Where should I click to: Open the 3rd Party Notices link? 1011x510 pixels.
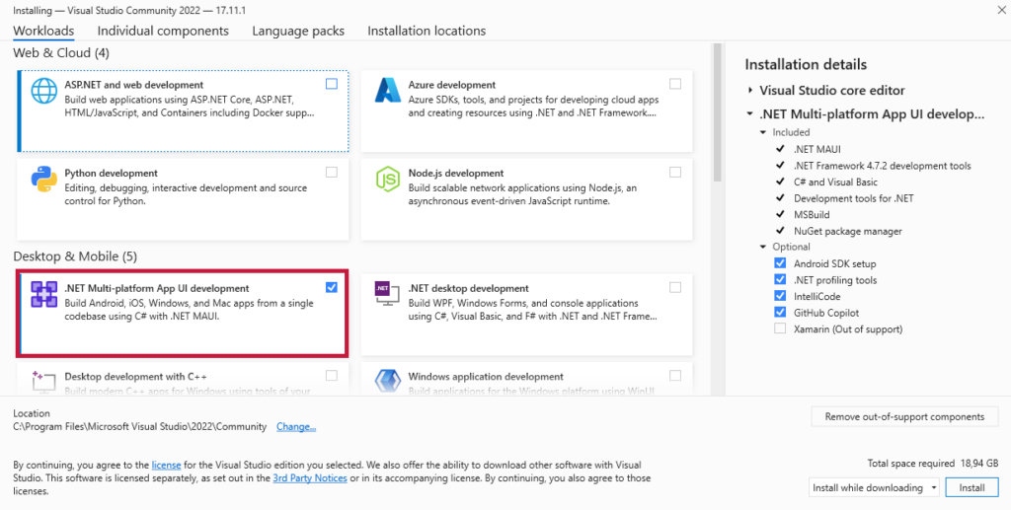(x=309, y=478)
